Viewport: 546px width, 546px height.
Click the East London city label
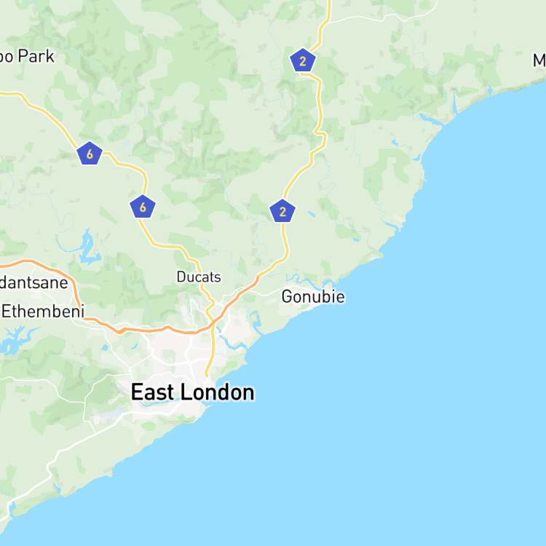coord(193,392)
